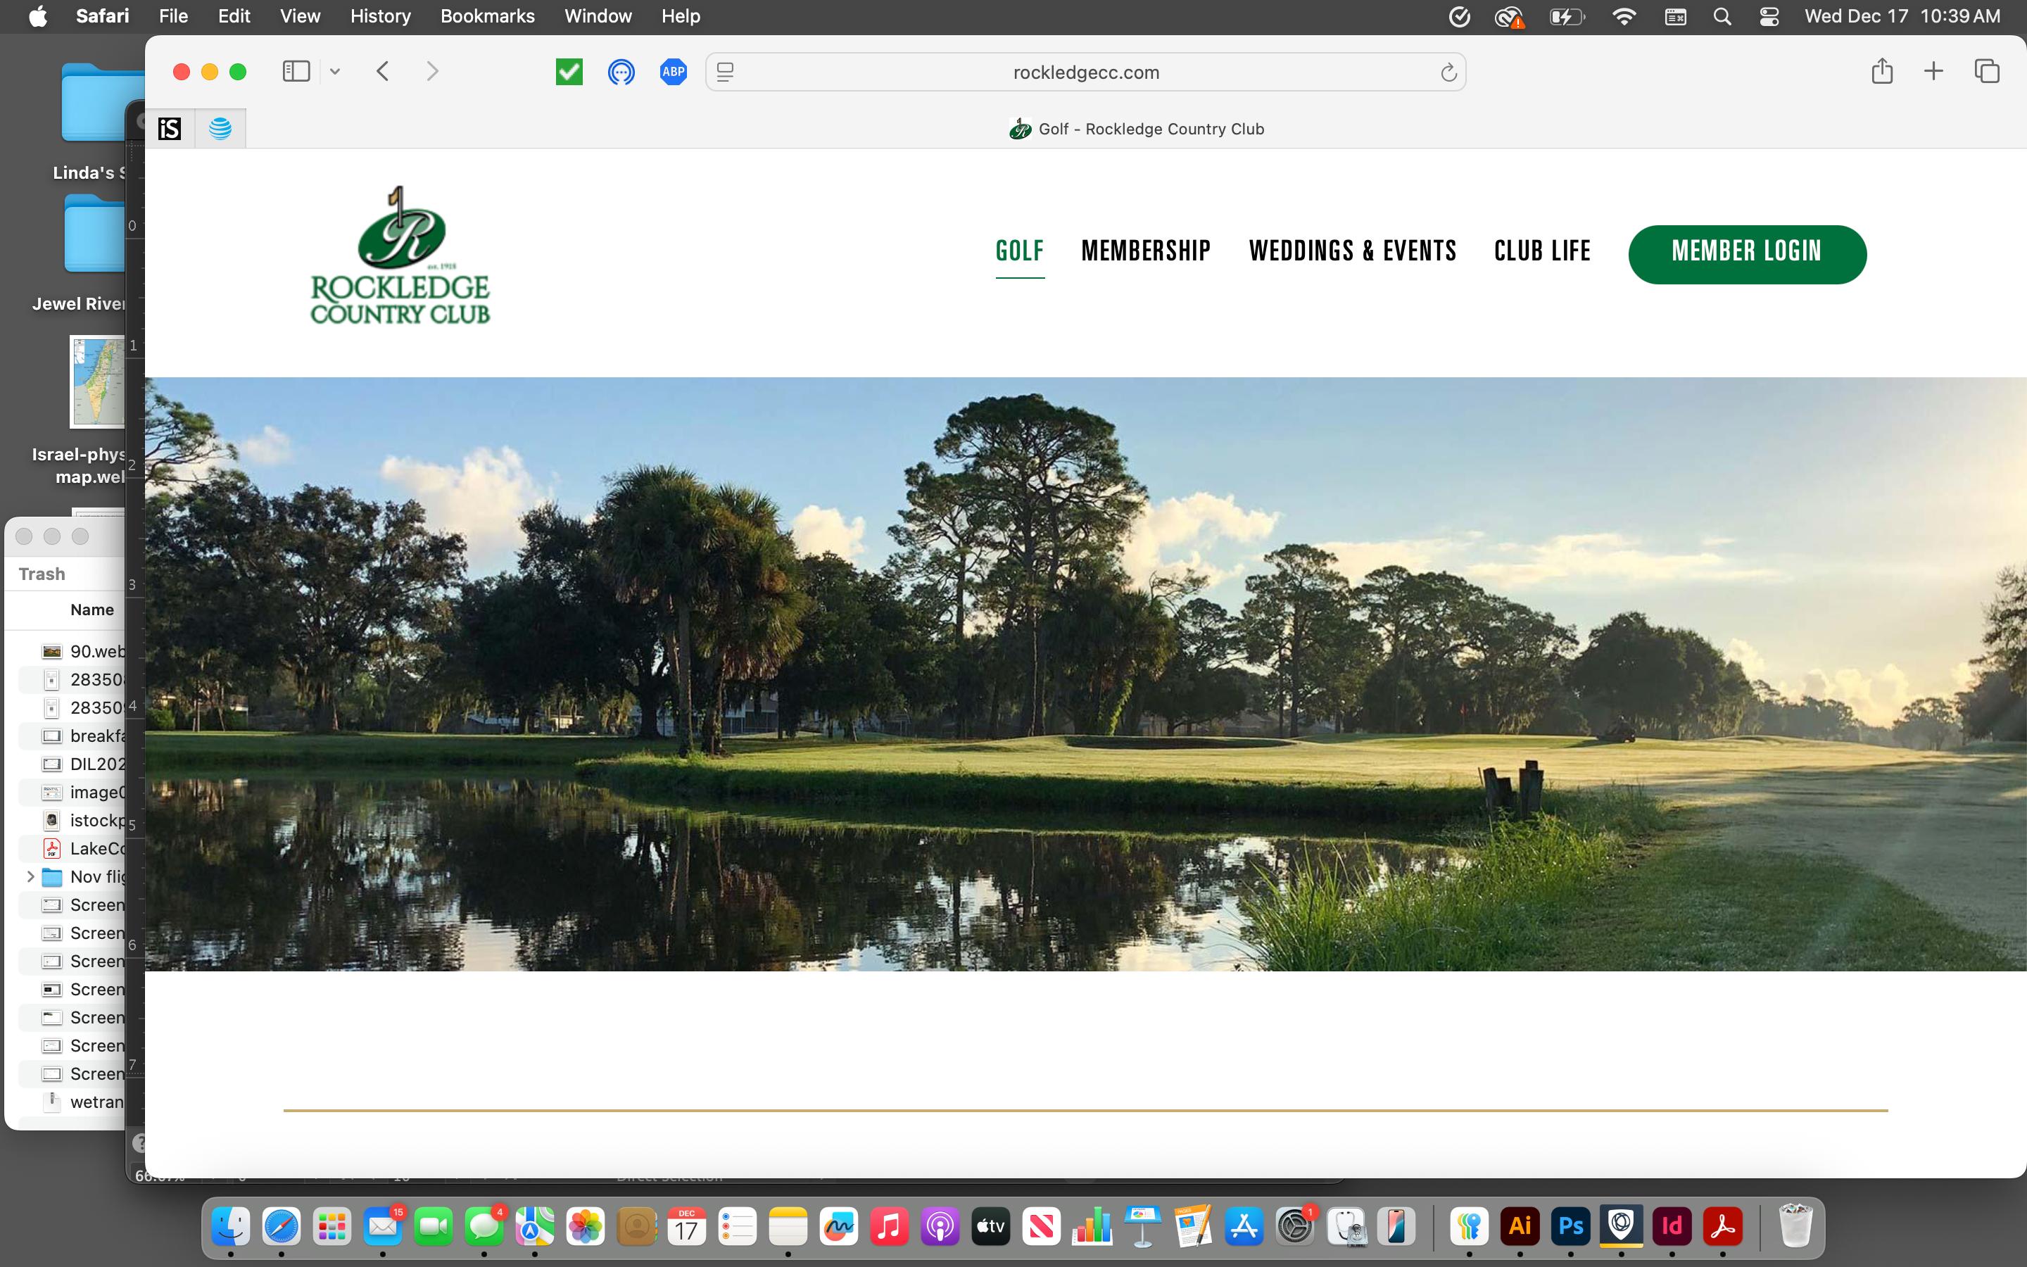The height and width of the screenshot is (1267, 2027).
Task: Open the Share icon in the Safari toolbar
Action: click(1881, 71)
